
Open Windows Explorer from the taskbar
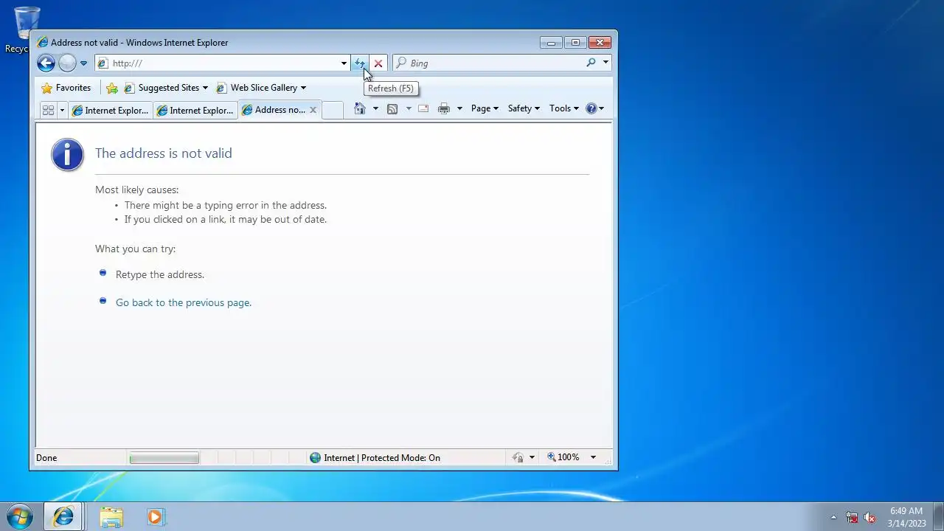[x=111, y=517]
